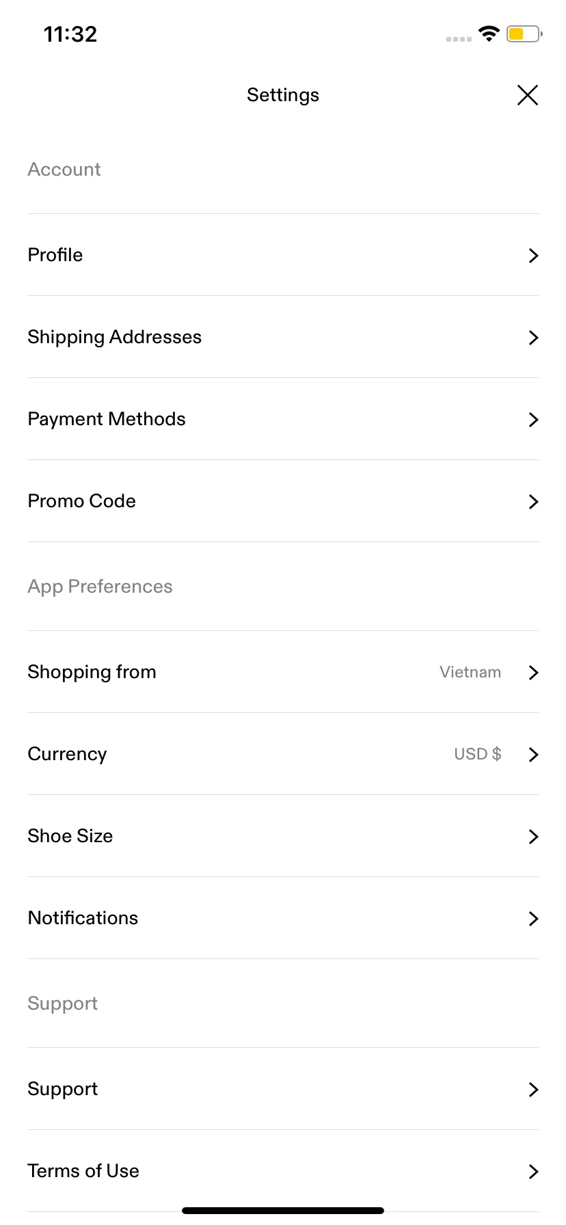Viewport: 566px width, 1225px height.
Task: Tap the home indicator bar
Action: click(283, 1211)
